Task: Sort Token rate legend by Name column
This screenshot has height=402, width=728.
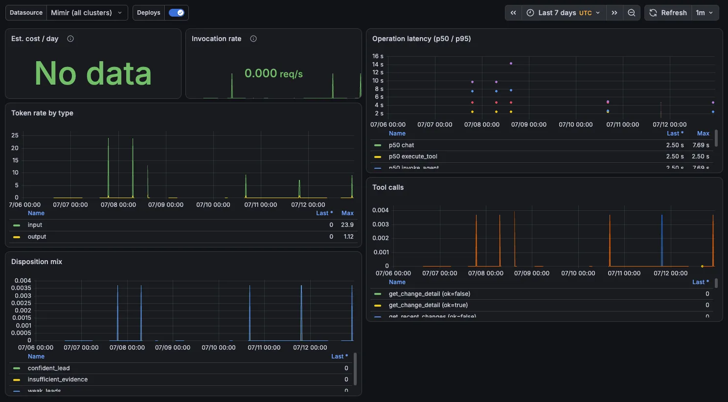Action: click(36, 213)
